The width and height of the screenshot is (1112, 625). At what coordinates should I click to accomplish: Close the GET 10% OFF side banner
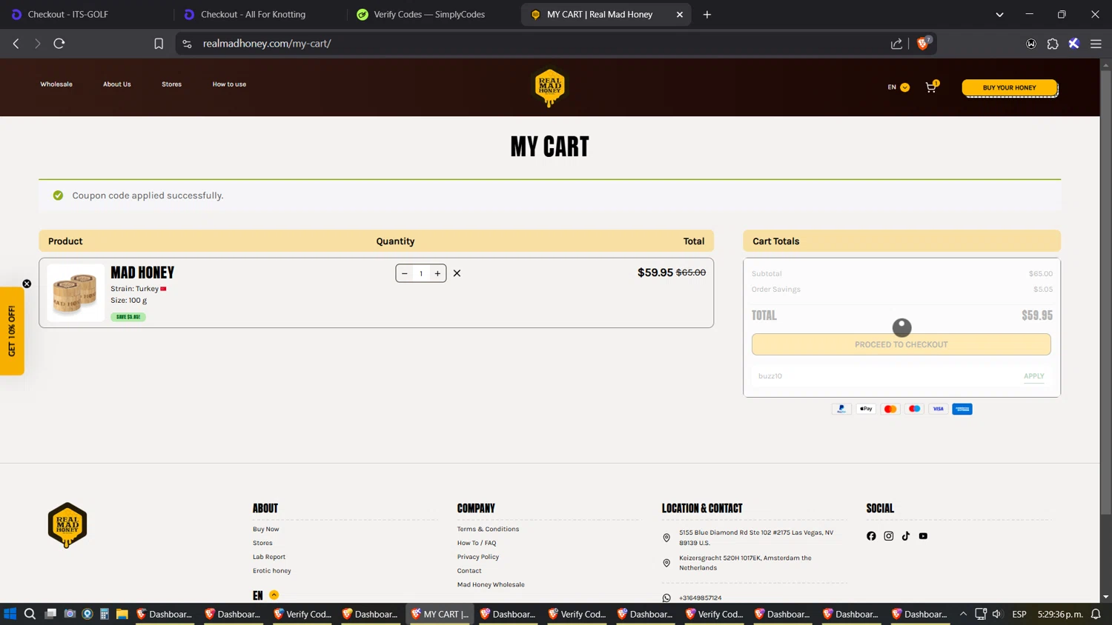[x=27, y=284]
